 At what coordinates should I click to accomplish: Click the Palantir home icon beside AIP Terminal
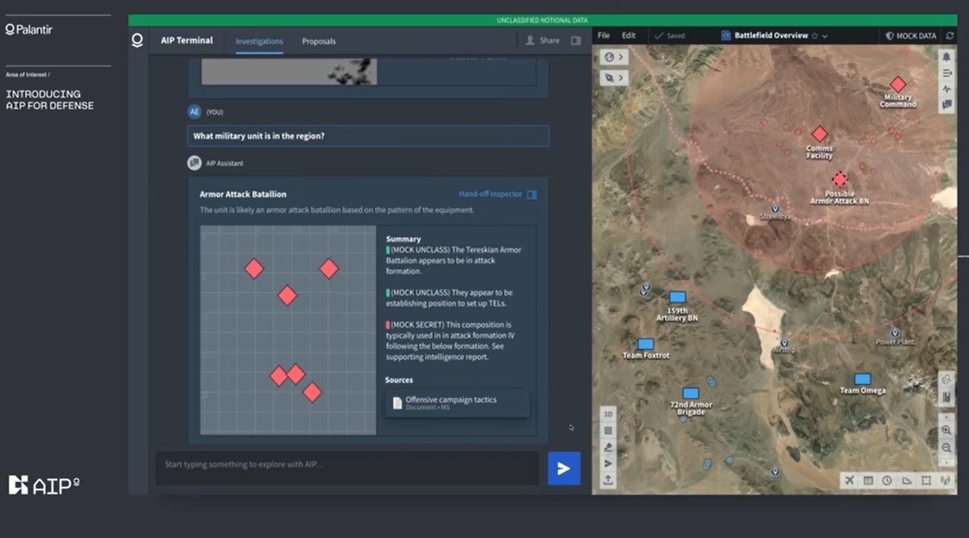click(137, 40)
